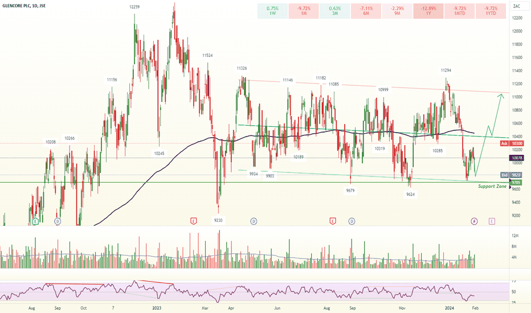
Task: Select the 1M performance box showing -9.72%
Action: pyautogui.click(x=304, y=11)
